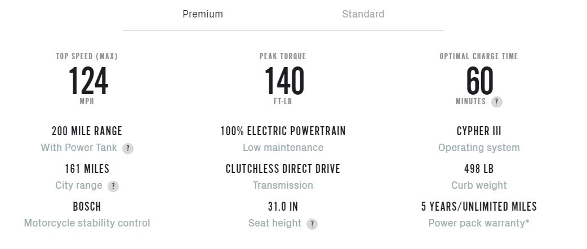Viewport: 587px width, 249px height.
Task: Select the 200 Mile Range heading
Action: pos(87,131)
